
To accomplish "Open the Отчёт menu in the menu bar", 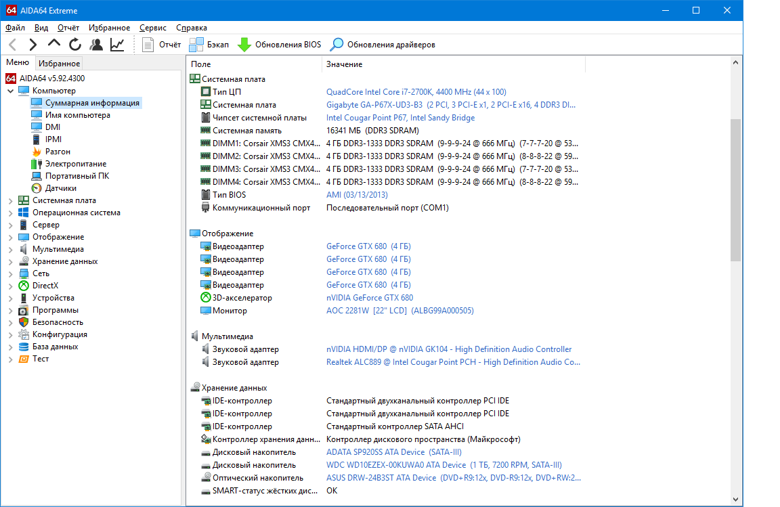I will pyautogui.click(x=68, y=28).
